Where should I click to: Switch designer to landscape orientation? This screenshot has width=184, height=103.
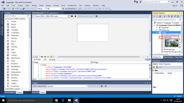[x=72, y=16]
